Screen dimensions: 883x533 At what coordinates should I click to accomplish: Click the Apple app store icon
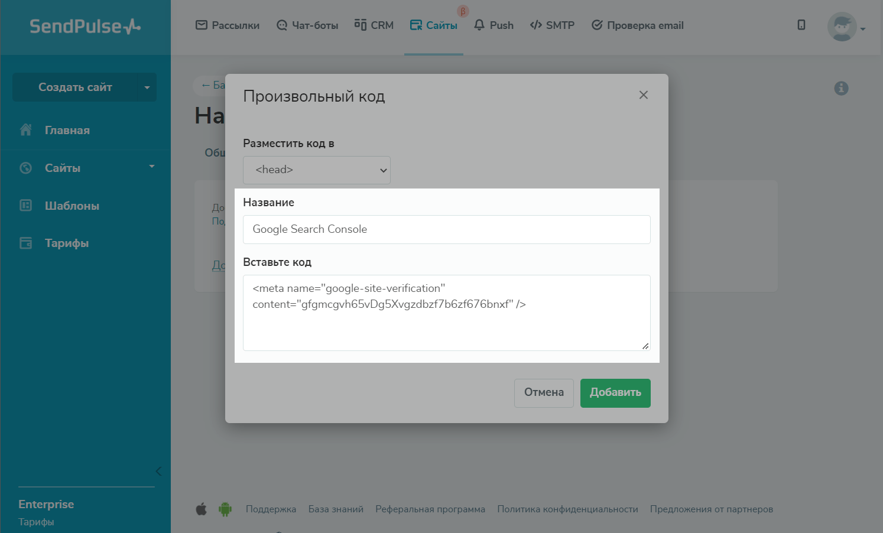[202, 509]
